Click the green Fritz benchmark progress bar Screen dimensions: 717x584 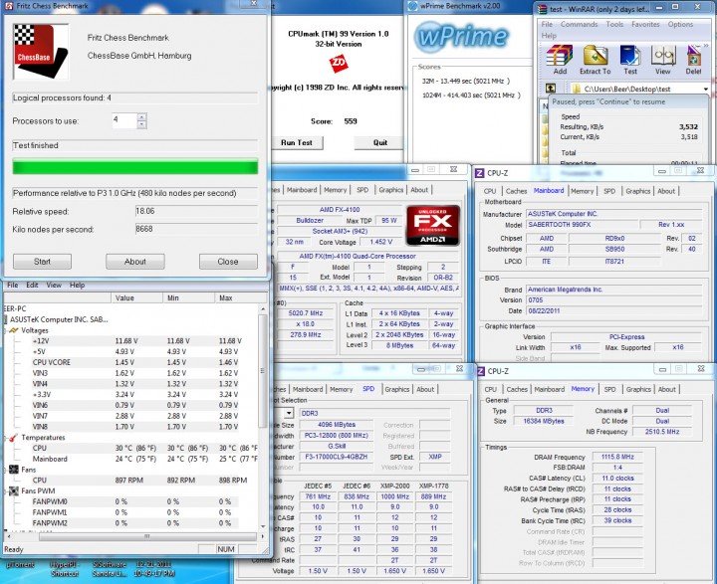pos(134,167)
